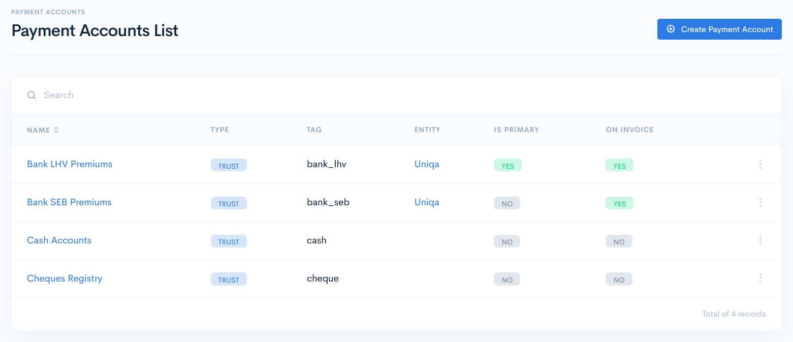Viewport: 793px width, 342px height.
Task: Click the Create Payment Account button
Action: coord(719,29)
